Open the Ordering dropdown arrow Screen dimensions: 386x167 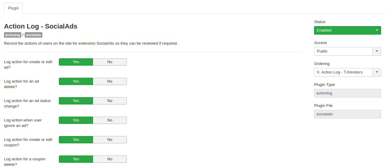tap(377, 72)
